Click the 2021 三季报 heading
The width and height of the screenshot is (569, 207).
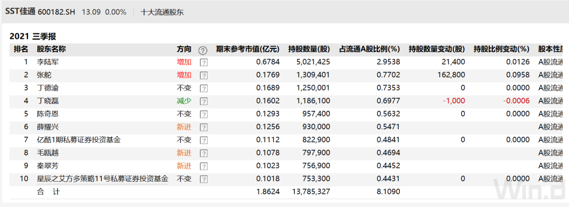click(x=33, y=36)
